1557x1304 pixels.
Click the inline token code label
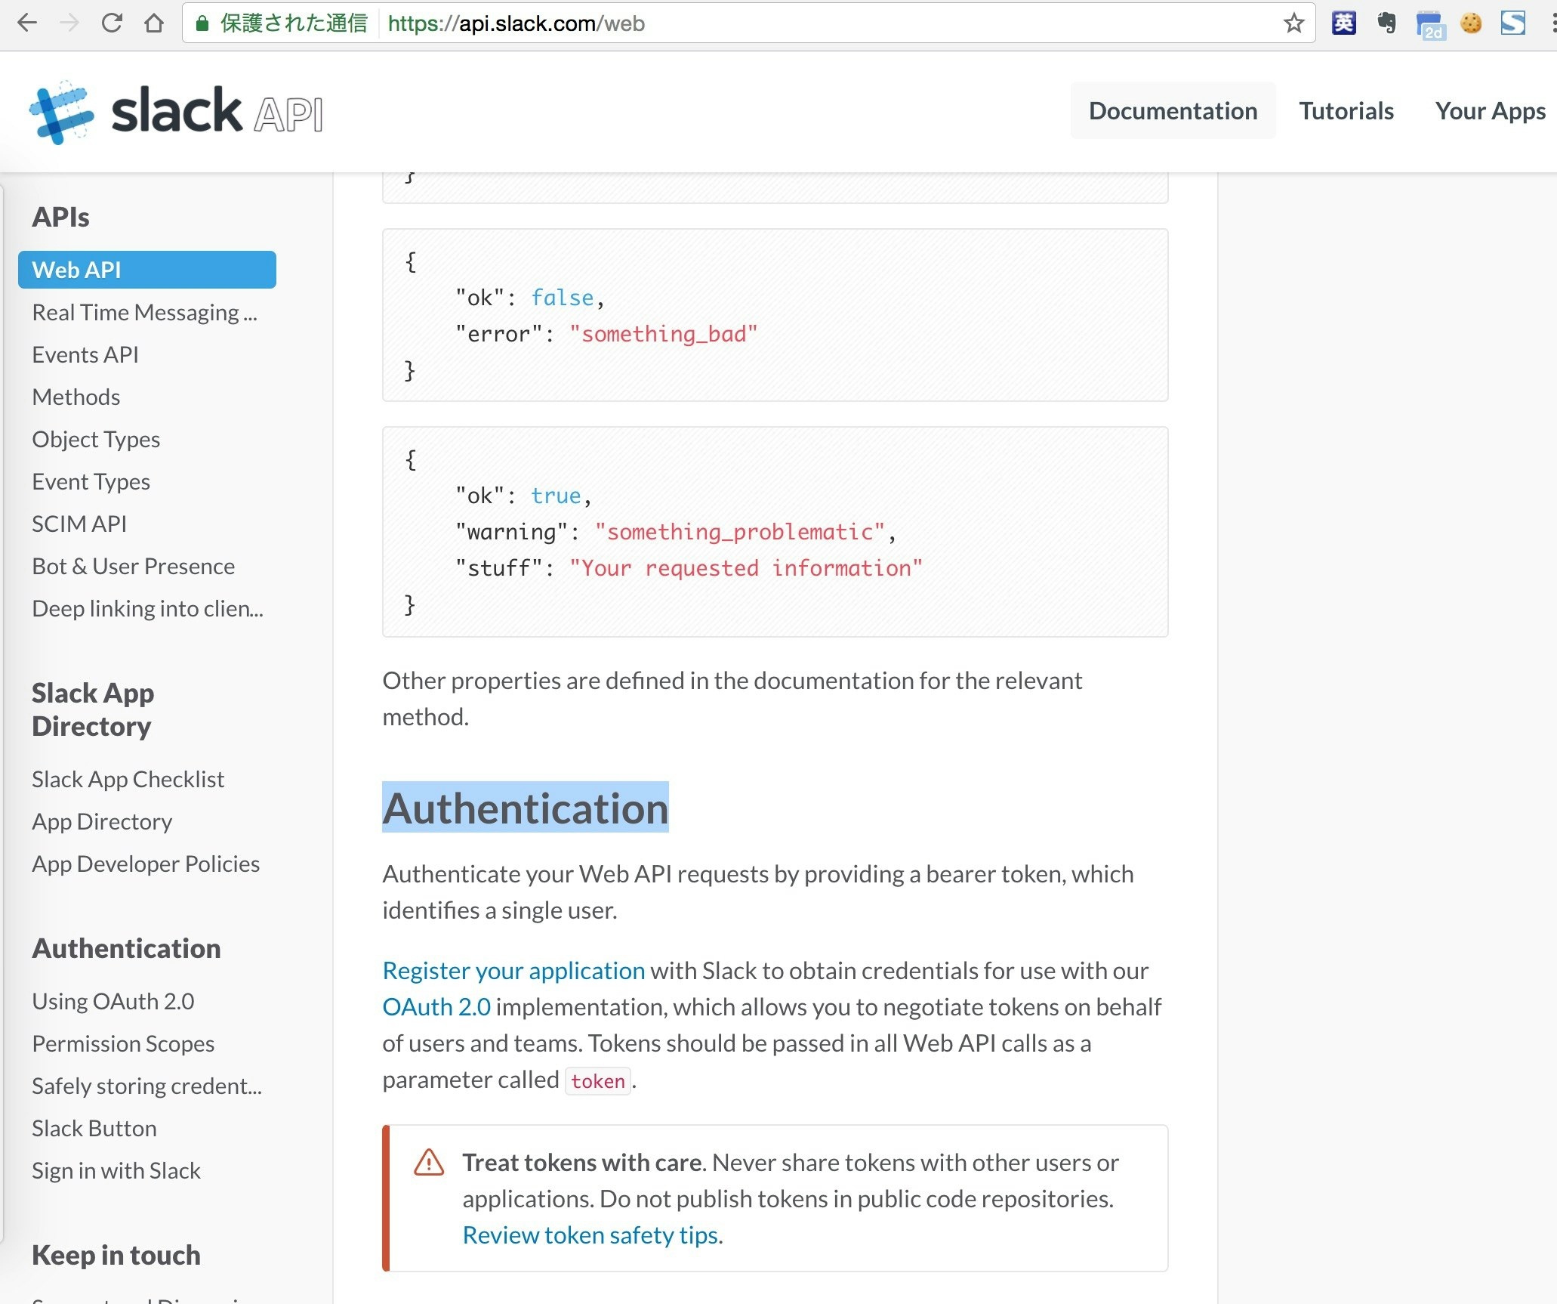pos(598,1081)
